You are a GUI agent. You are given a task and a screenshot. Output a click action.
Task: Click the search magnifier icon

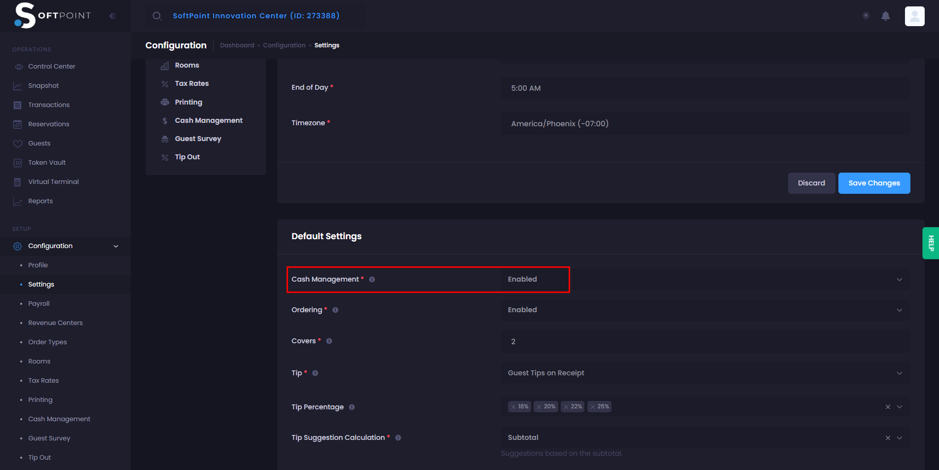pyautogui.click(x=157, y=16)
